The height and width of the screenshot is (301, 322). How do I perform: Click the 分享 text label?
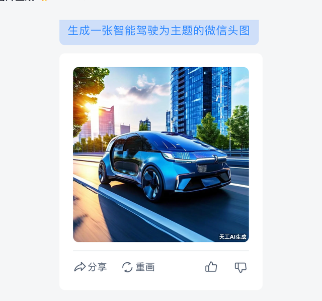[97, 267]
